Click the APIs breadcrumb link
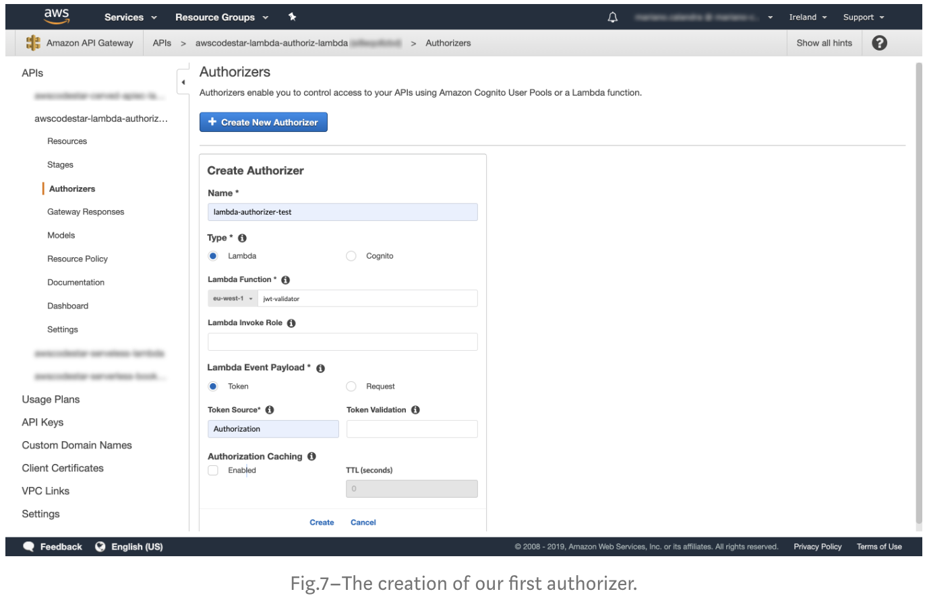 pos(162,43)
